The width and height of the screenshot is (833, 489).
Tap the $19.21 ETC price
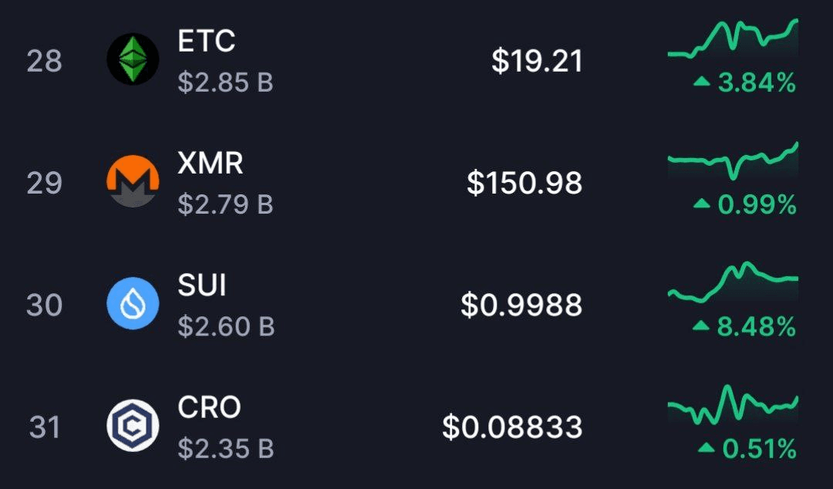537,61
